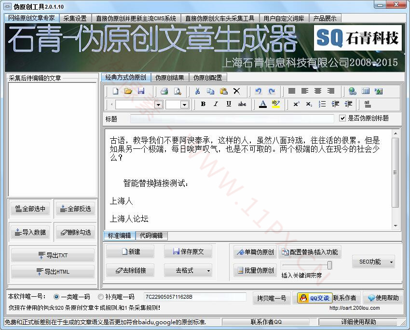Click into the 标题 input field

point(232,119)
